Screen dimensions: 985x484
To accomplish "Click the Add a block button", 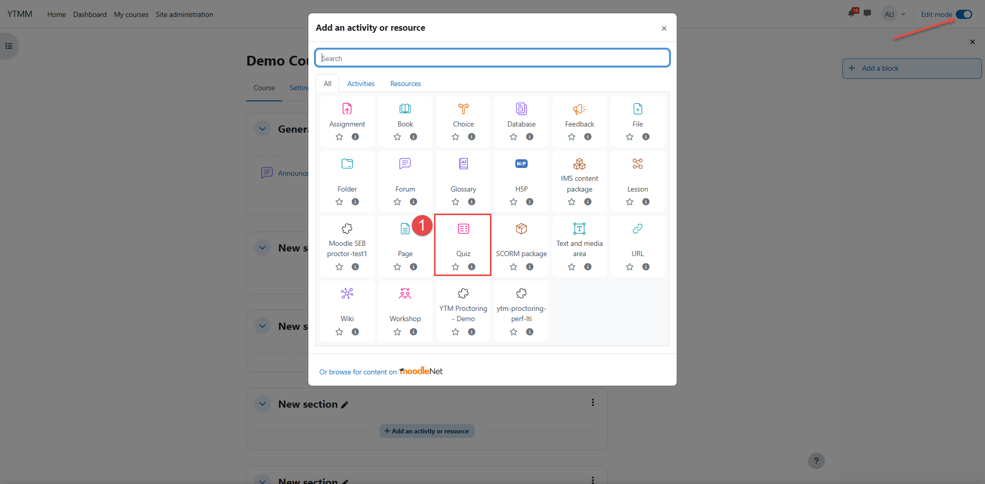I will tap(912, 68).
